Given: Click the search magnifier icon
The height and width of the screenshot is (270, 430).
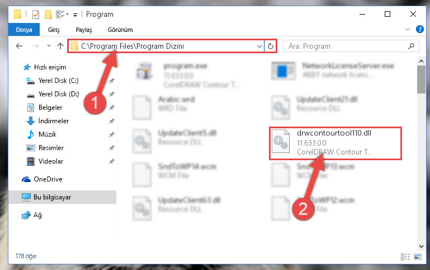Looking at the screenshot, I should click(411, 46).
